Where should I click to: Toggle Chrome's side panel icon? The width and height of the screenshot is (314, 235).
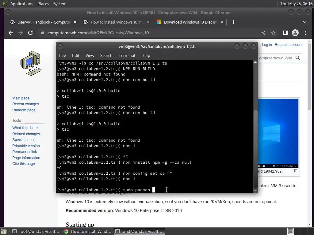tap(285, 33)
